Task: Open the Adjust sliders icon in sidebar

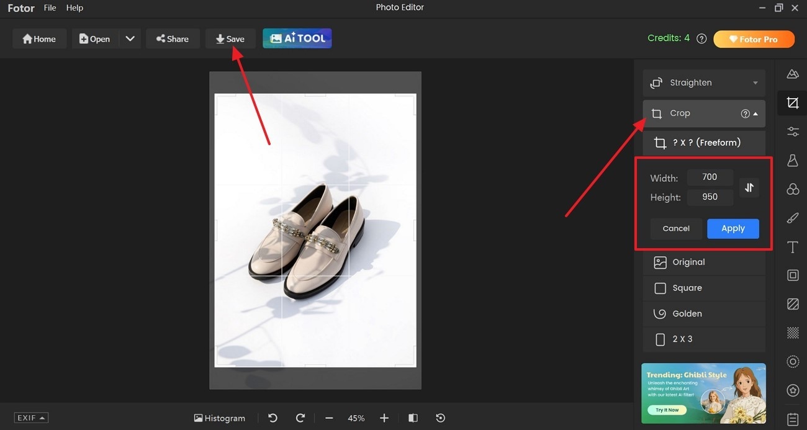Action: pyautogui.click(x=793, y=132)
